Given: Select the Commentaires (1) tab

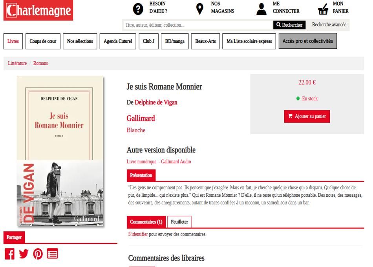Looking at the screenshot, I should pyautogui.click(x=146, y=222).
